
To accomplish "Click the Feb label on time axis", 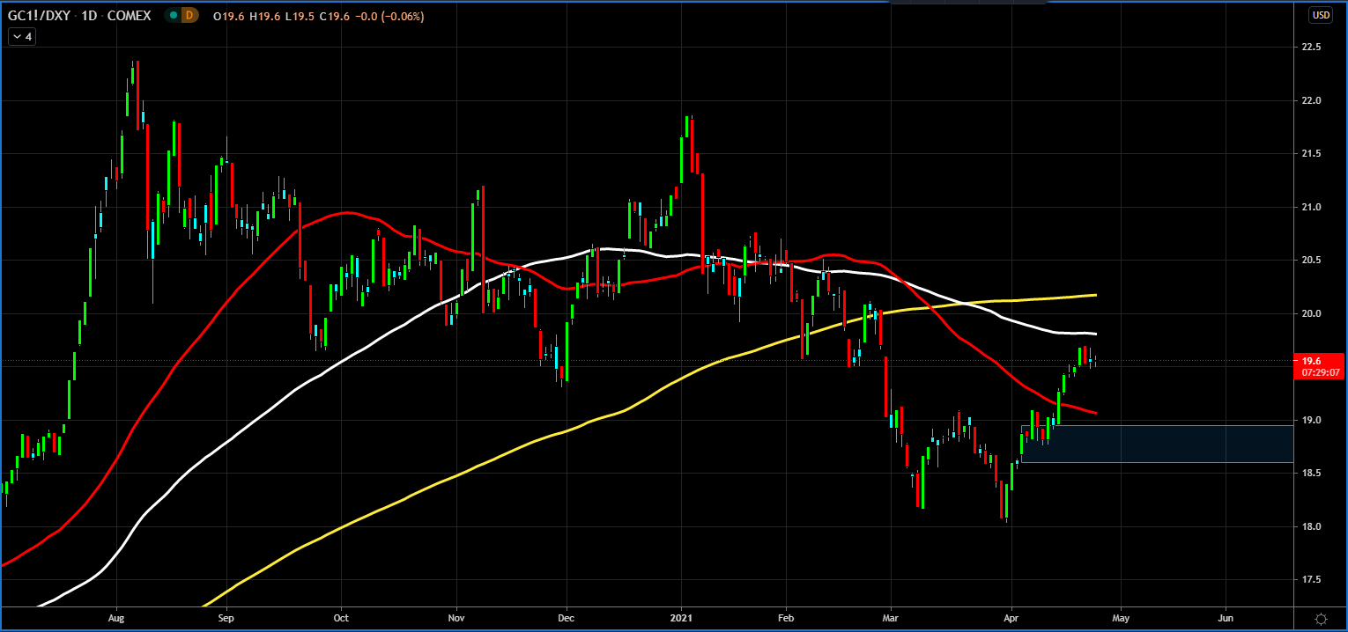I will [787, 619].
